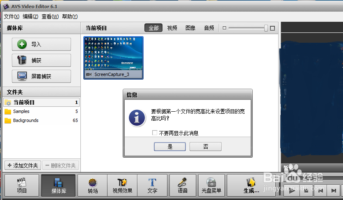The height and width of the screenshot is (200, 343).
Task: Click the large thumbnail size icon
Action: click(x=272, y=28)
